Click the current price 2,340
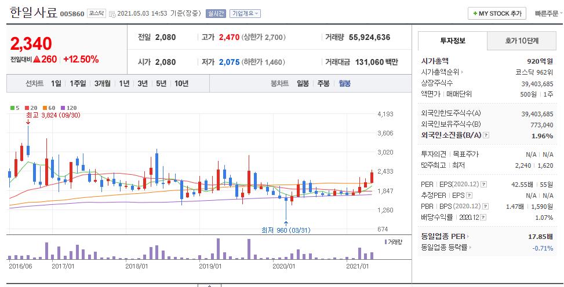The image size is (564, 287). (x=31, y=43)
